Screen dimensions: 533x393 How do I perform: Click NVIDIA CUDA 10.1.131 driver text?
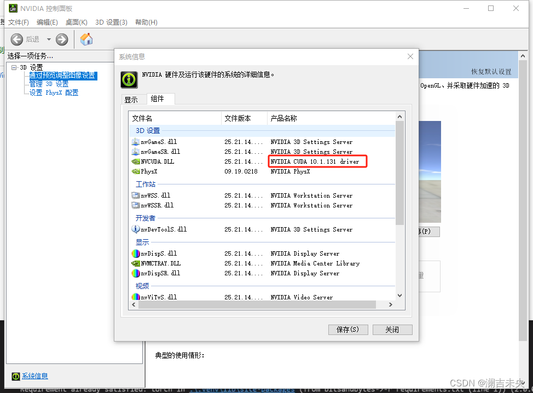315,161
